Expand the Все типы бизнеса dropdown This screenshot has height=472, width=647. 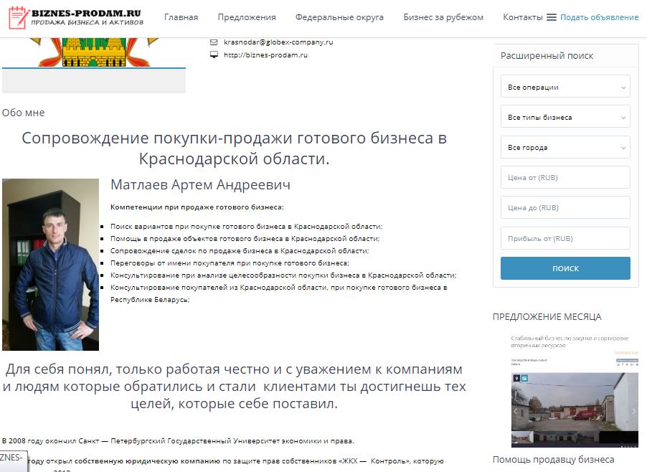[x=565, y=117]
